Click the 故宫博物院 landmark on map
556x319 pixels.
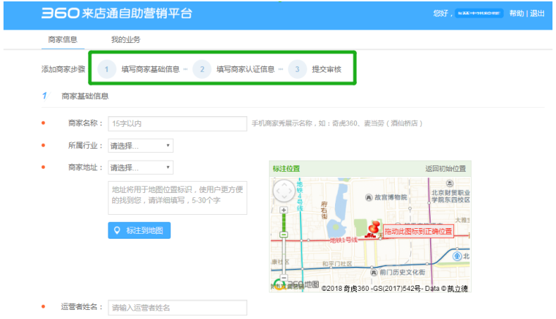386,197
